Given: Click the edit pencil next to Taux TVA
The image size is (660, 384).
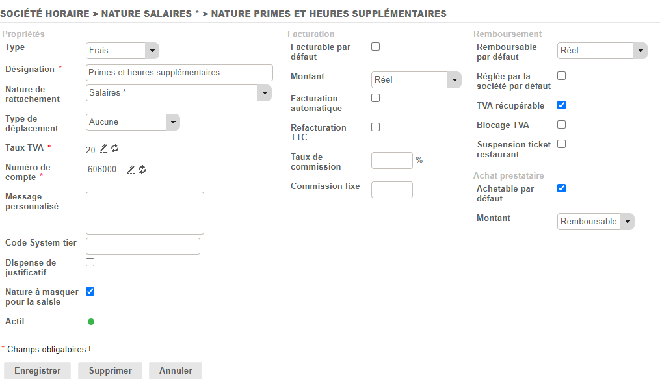Looking at the screenshot, I should [104, 149].
